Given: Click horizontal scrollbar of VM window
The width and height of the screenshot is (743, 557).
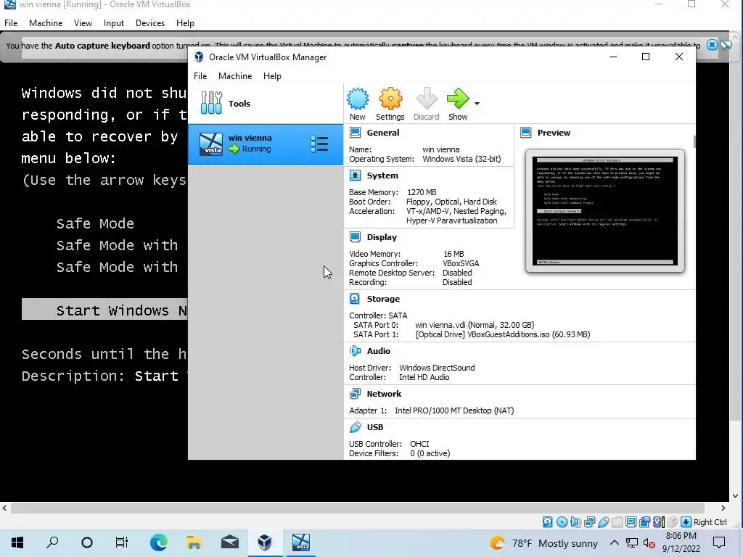Looking at the screenshot, I should pyautogui.click(x=358, y=508).
